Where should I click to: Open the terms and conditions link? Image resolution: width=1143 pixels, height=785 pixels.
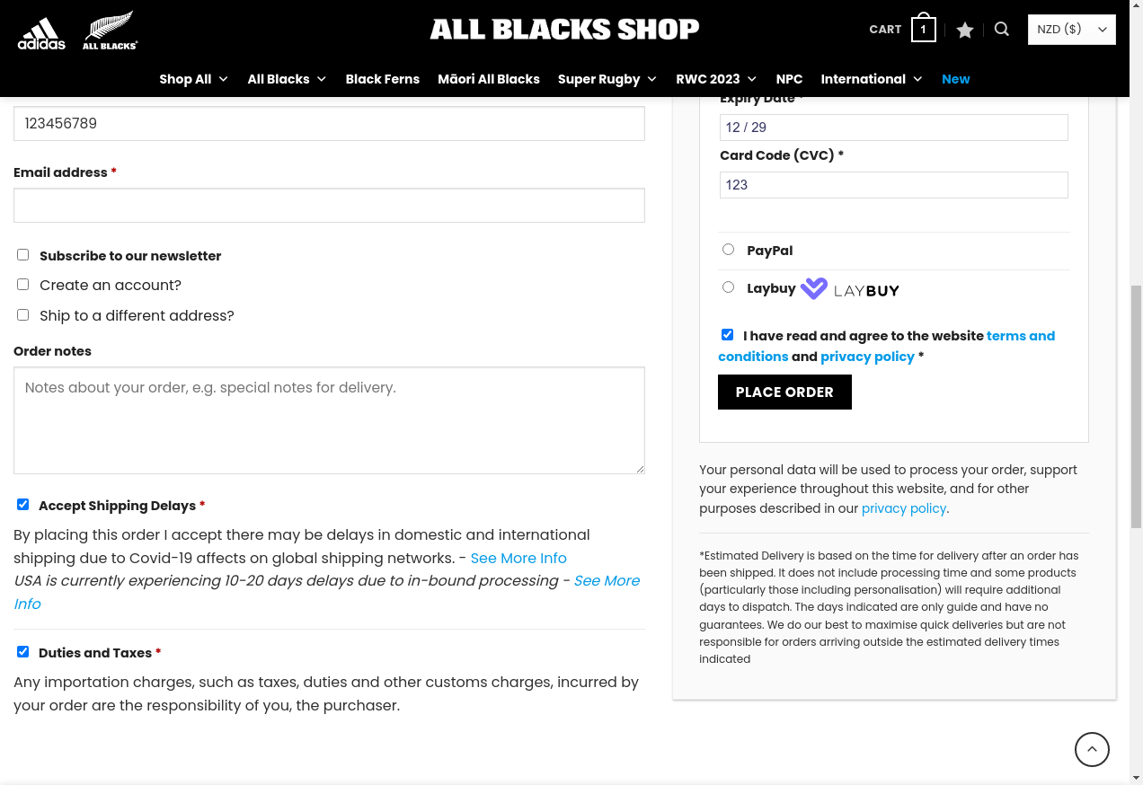[886, 346]
